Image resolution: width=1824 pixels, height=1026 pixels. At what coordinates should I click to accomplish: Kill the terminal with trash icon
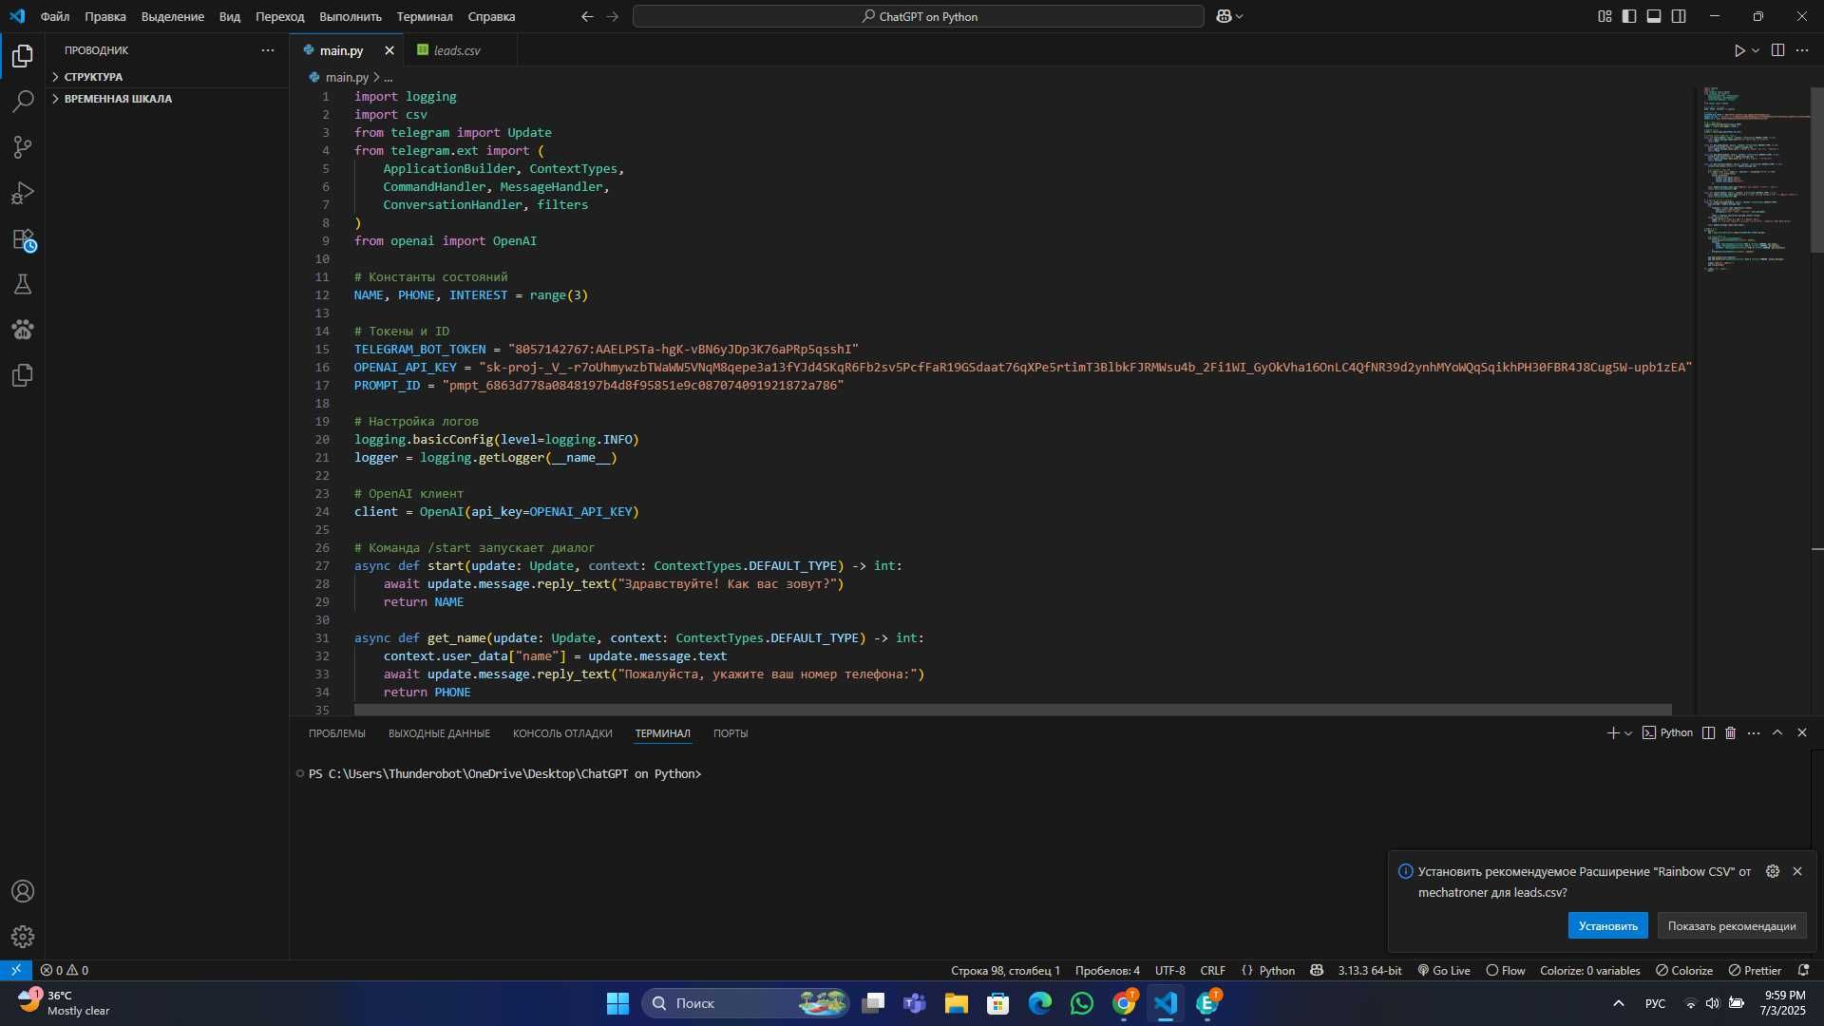point(1730,732)
